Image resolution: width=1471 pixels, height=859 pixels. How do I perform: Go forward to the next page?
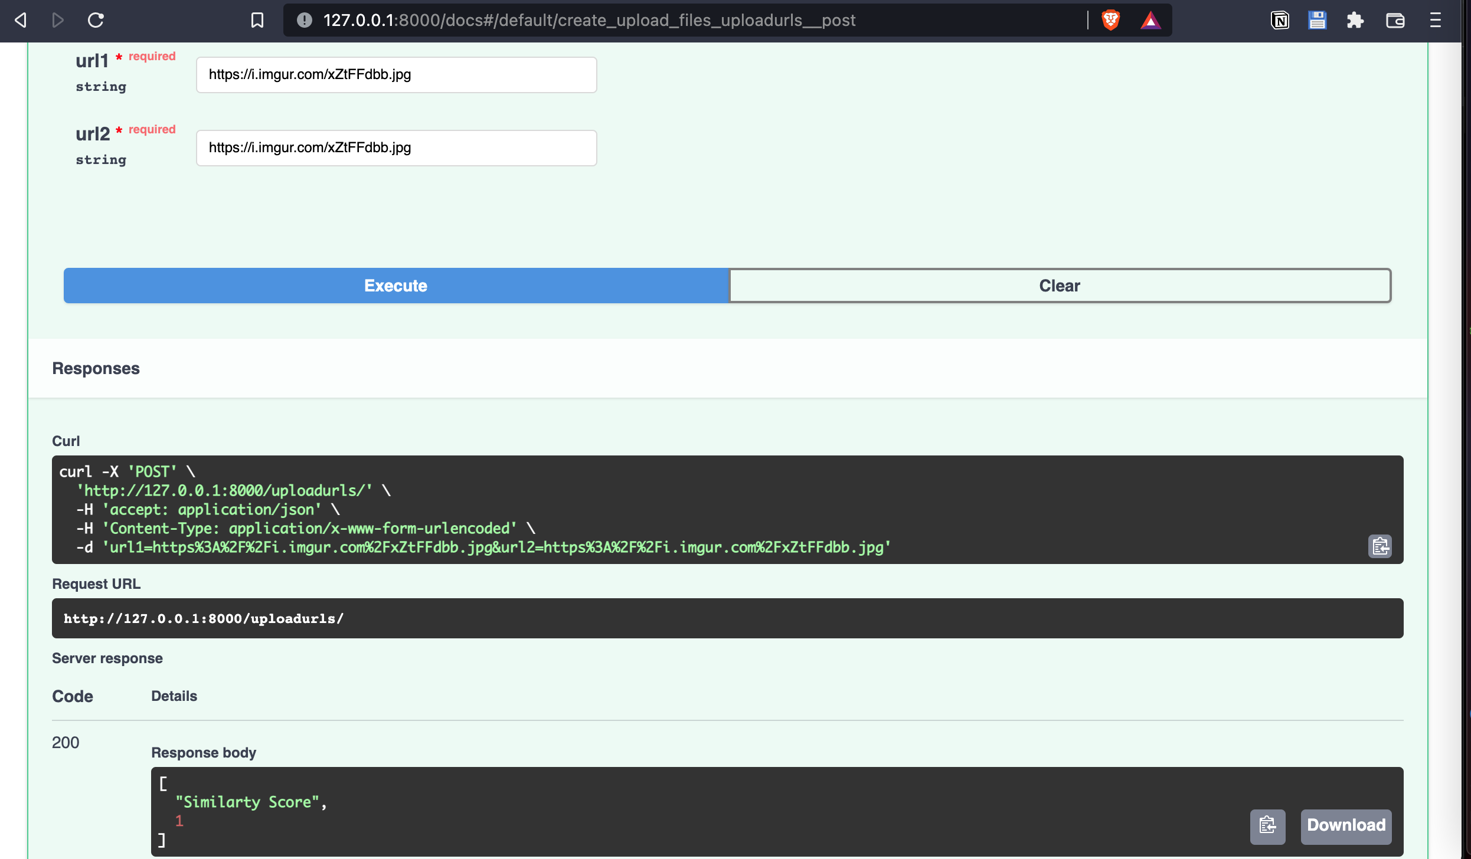coord(58,21)
